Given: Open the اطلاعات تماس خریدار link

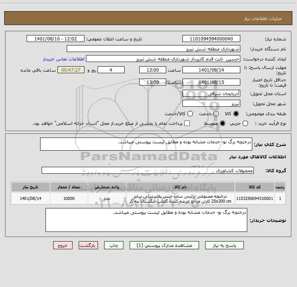Looking at the screenshot, I should point(64,59).
